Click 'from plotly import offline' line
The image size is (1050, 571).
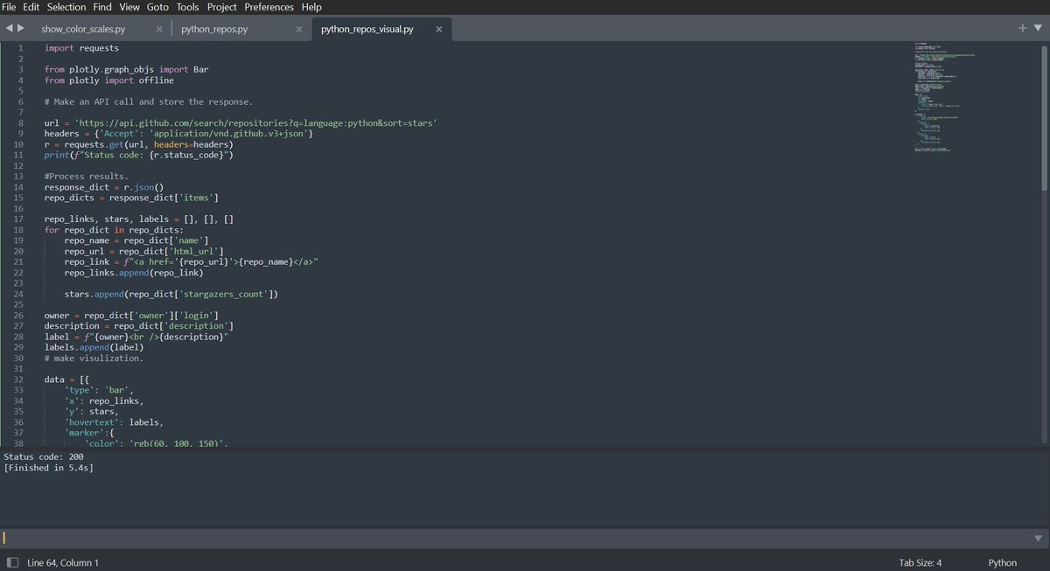108,80
